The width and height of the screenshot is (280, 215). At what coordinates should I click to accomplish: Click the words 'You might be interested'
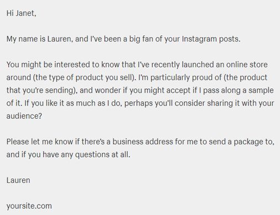coord(48,65)
